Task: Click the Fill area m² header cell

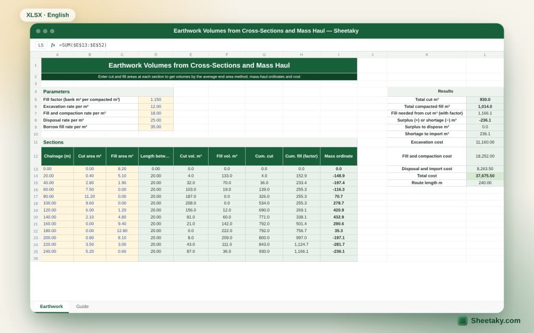Action: tap(122, 156)
